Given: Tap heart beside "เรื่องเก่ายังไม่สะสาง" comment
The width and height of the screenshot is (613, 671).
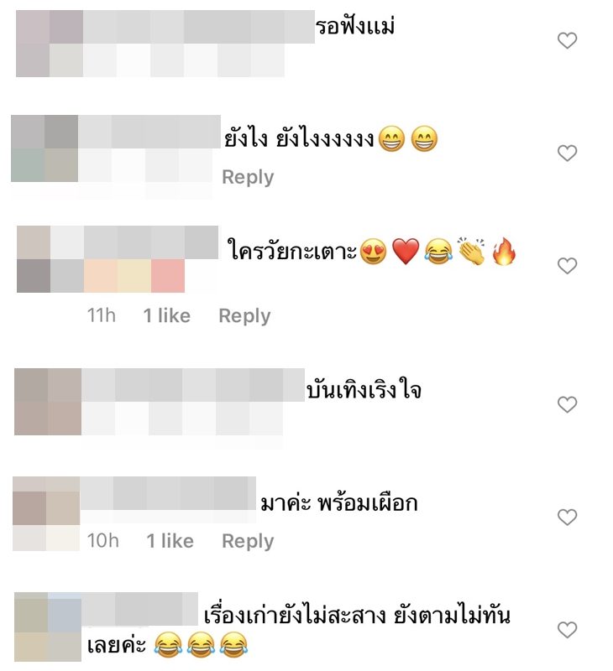Looking at the screenshot, I should [567, 630].
